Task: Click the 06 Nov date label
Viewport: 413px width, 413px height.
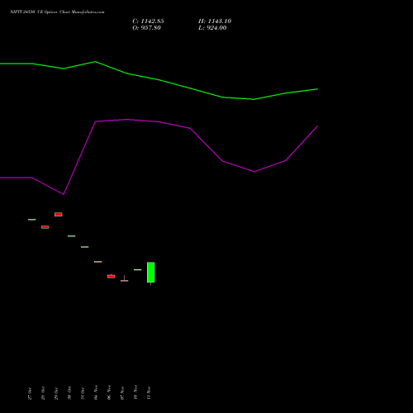Action: click(x=109, y=392)
